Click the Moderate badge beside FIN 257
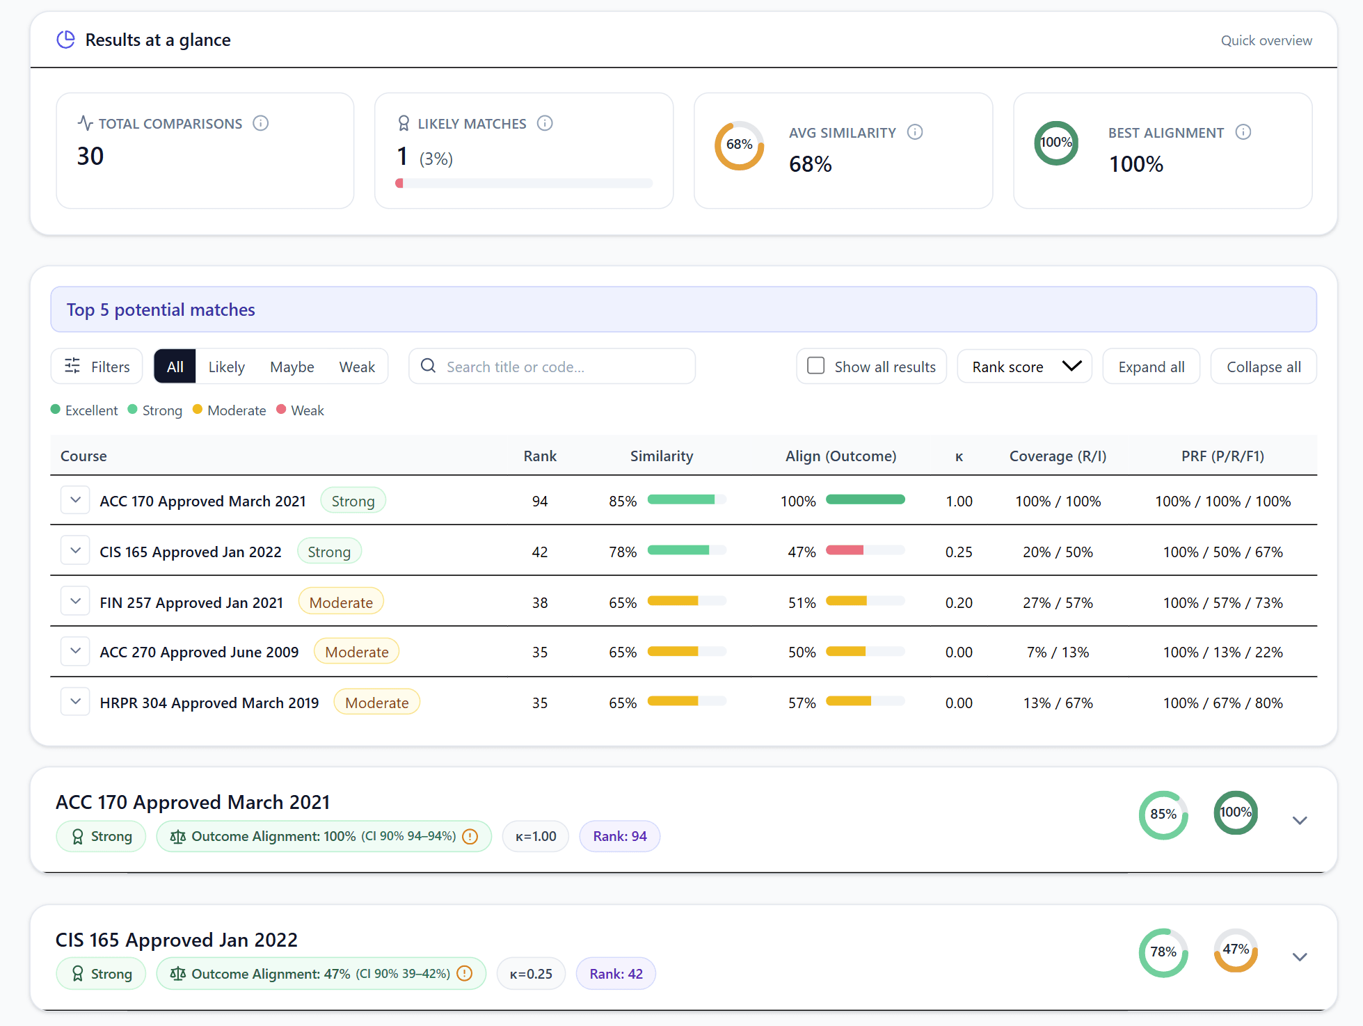 click(x=341, y=601)
